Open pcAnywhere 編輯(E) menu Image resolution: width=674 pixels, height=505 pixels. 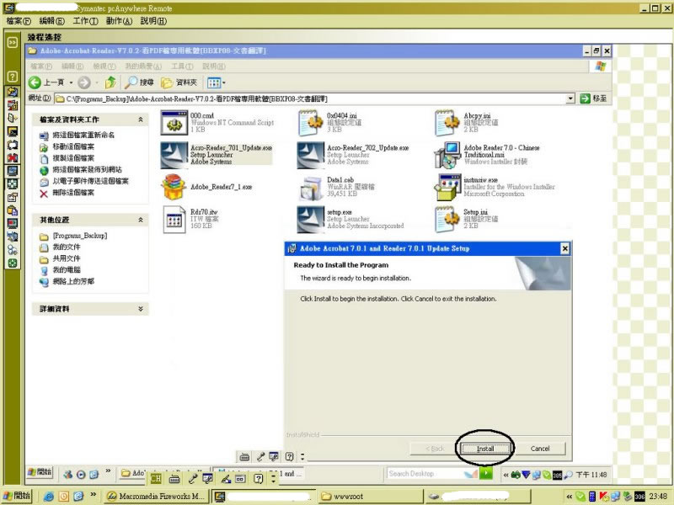click(51, 21)
